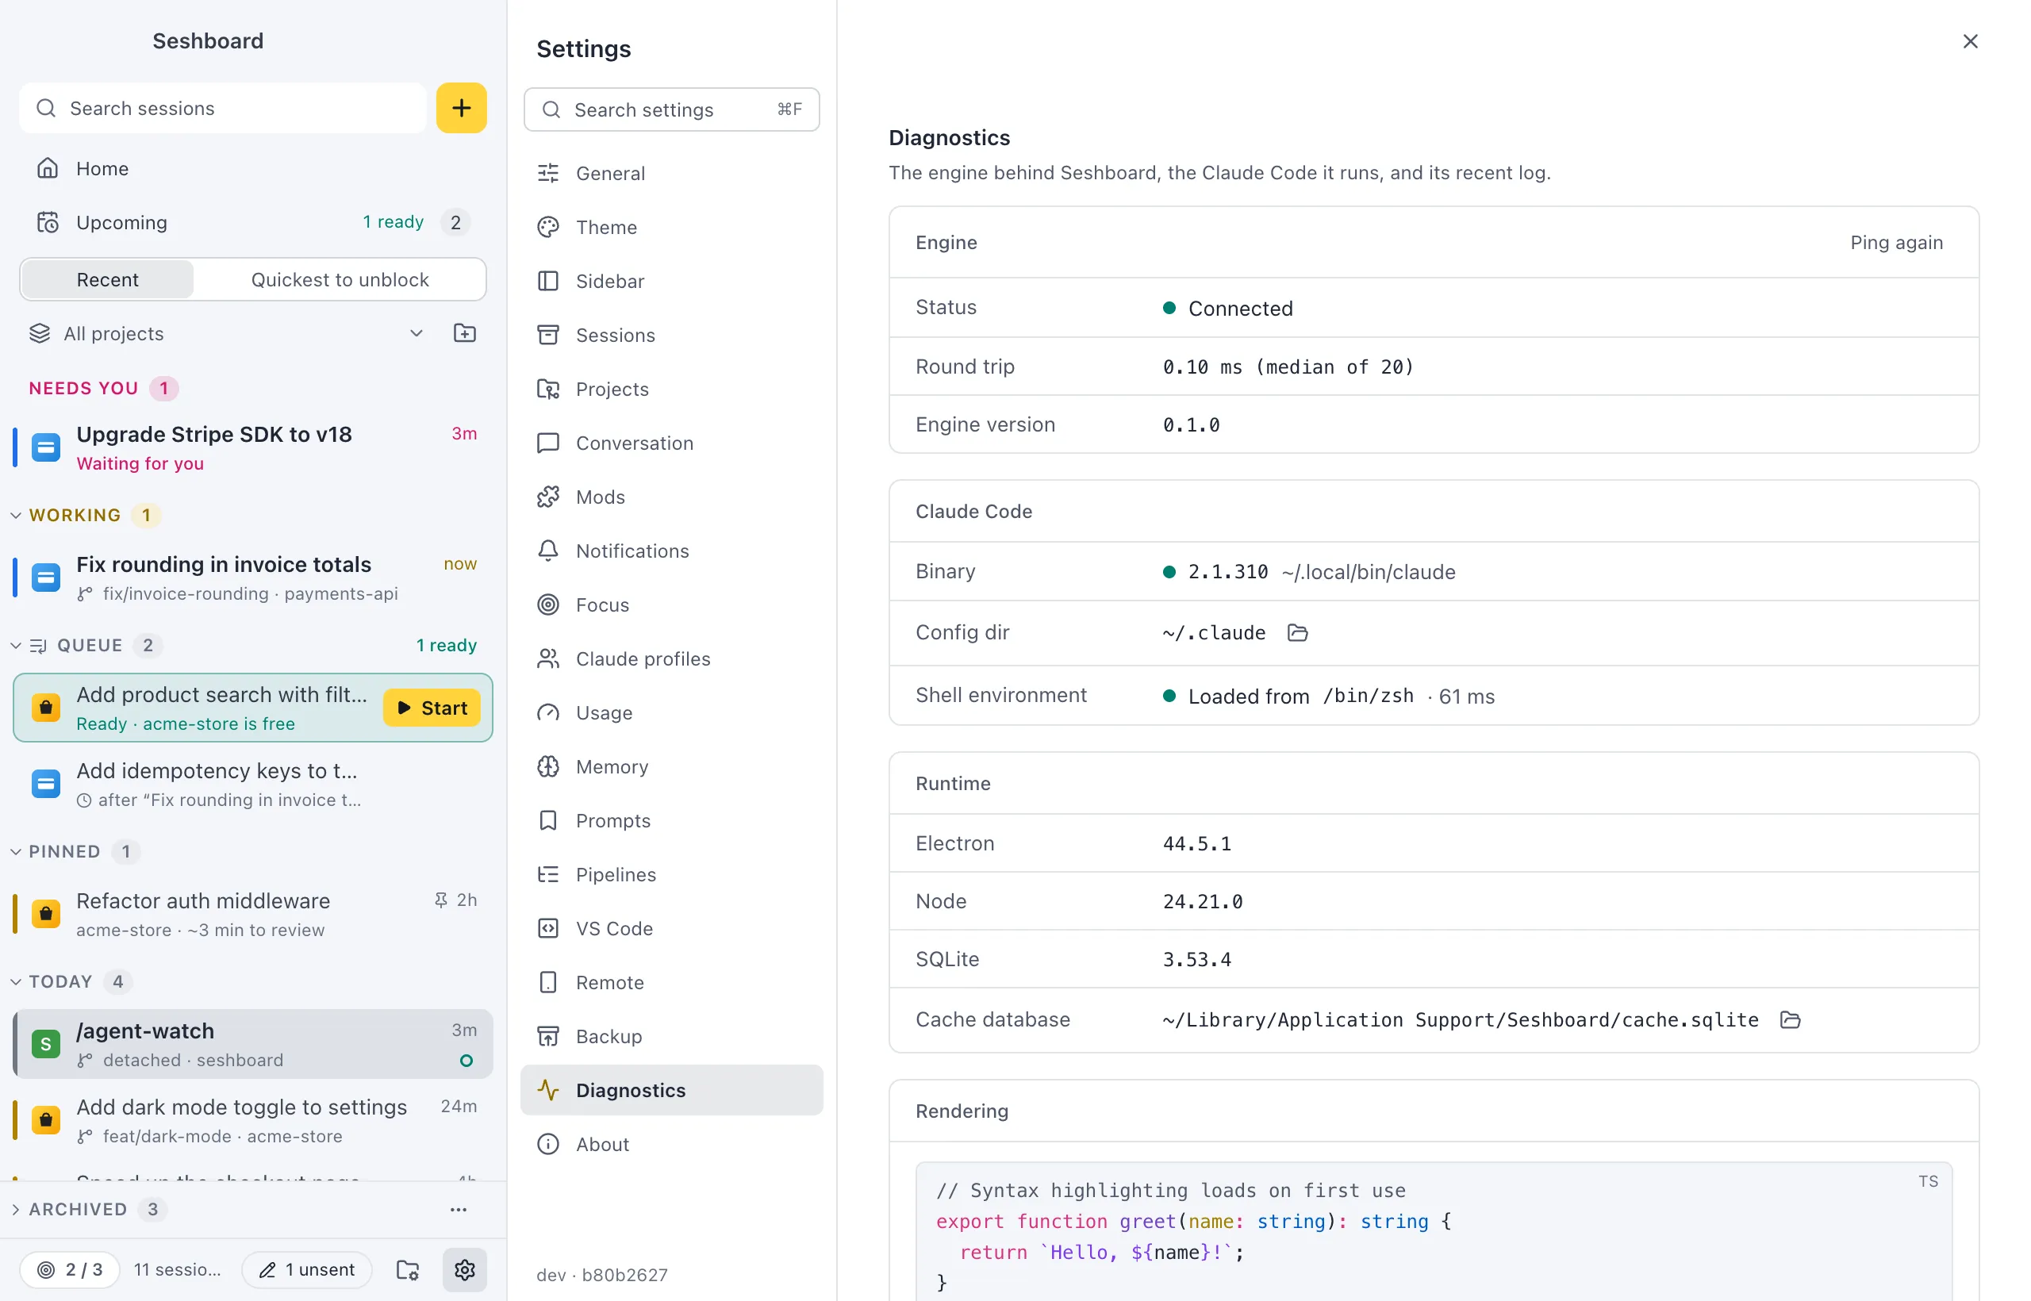2031x1301 pixels.
Task: Click the 2 / 3 focus indicator pill
Action: (69, 1269)
